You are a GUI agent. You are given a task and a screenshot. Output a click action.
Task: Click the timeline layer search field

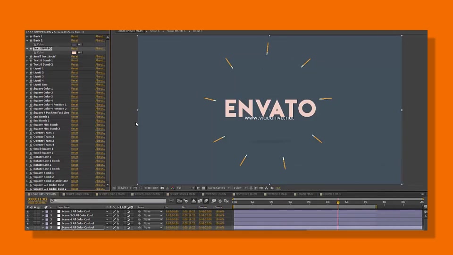click(x=108, y=200)
